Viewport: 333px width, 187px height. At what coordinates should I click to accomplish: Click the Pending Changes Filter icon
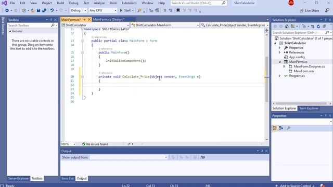pyautogui.click(x=304, y=26)
